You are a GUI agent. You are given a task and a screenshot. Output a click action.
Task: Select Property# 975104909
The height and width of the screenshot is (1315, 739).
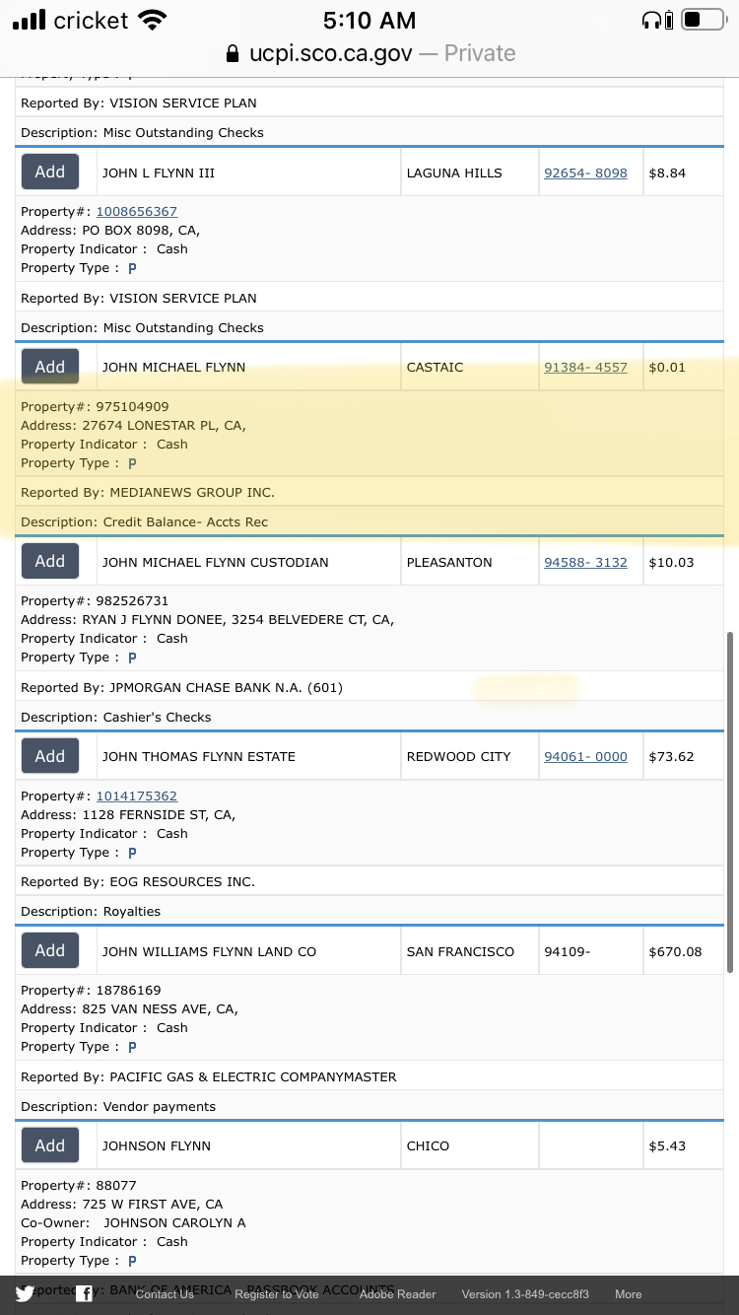tap(95, 407)
